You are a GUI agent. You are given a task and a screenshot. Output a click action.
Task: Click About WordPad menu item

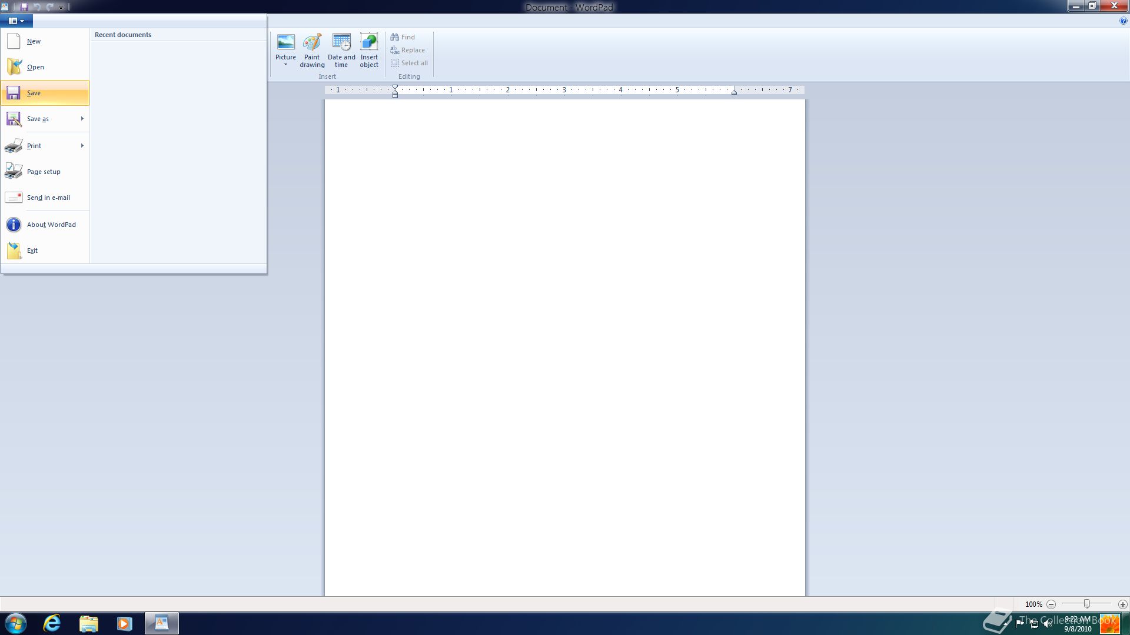pyautogui.click(x=51, y=225)
